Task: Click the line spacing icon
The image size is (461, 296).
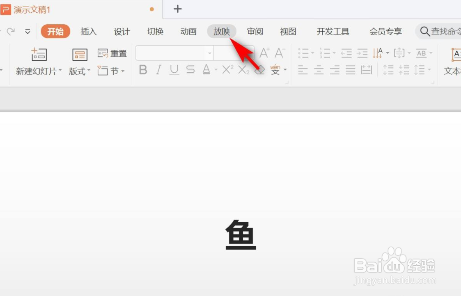Action: point(419,70)
